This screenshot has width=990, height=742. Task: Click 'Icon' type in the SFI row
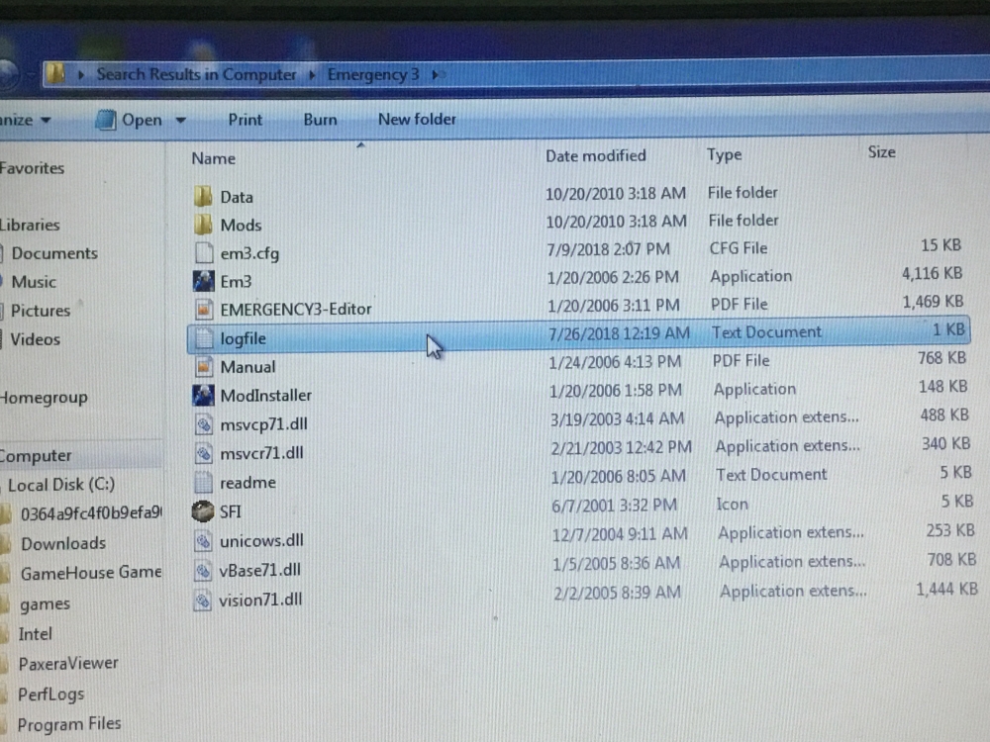pos(732,505)
